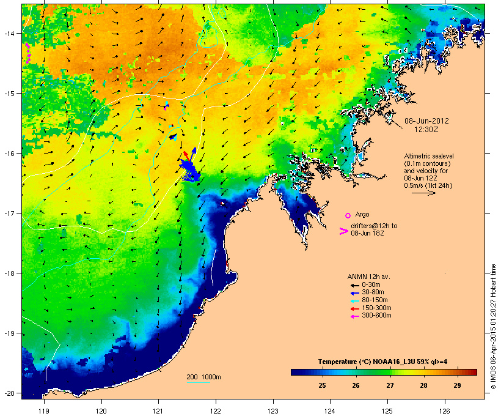Click the blue 30-80m legend arrow
The image size is (501, 416).
(354, 293)
